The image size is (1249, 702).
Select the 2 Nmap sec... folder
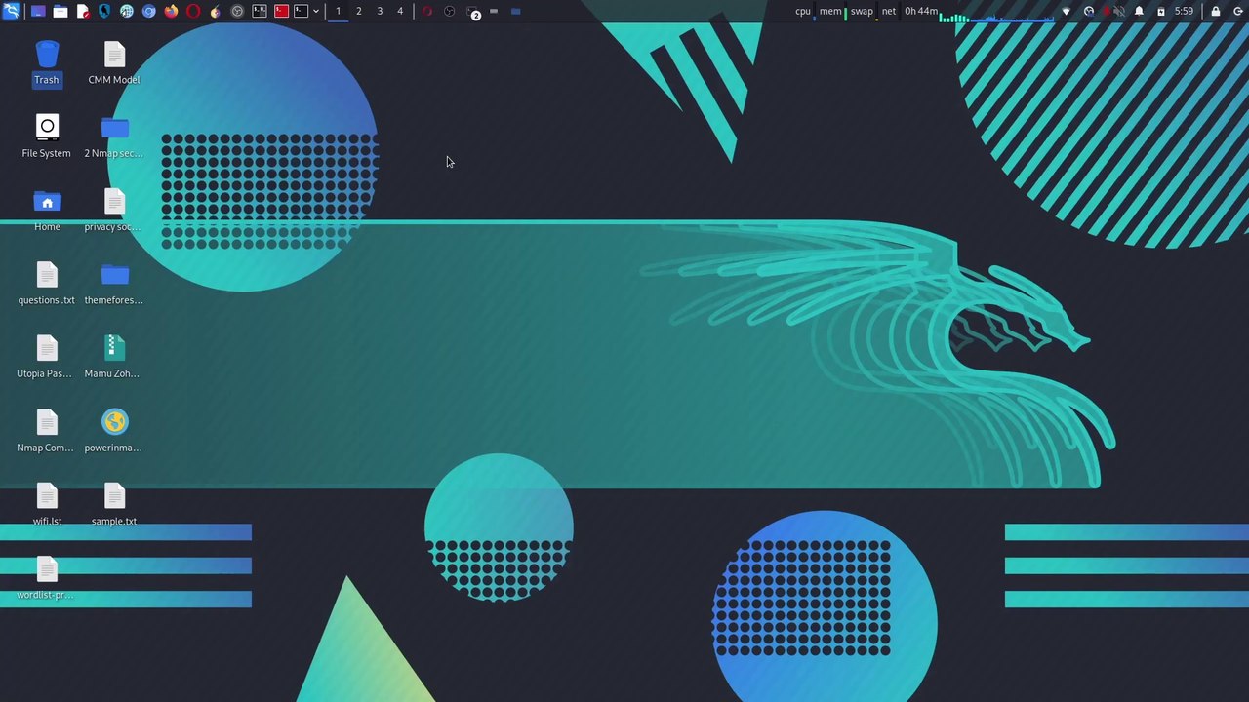point(114,136)
